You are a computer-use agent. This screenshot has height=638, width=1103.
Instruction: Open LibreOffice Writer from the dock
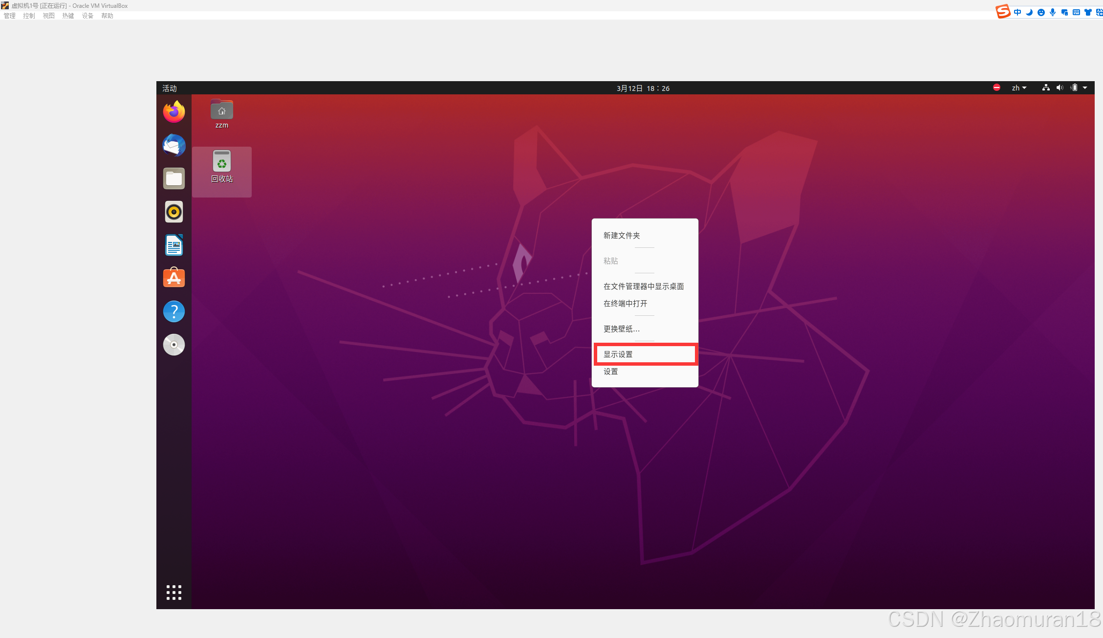pyautogui.click(x=174, y=245)
